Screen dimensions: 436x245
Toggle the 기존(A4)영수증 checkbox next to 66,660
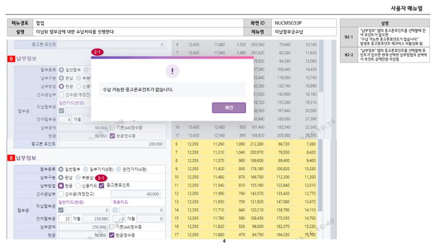pyautogui.click(x=112, y=127)
